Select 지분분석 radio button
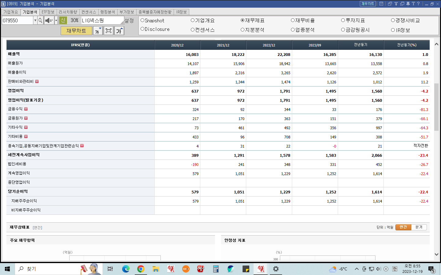 point(243,30)
